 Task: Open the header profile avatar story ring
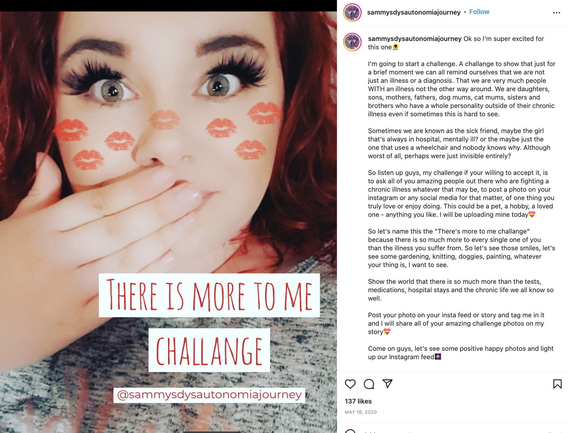click(352, 13)
